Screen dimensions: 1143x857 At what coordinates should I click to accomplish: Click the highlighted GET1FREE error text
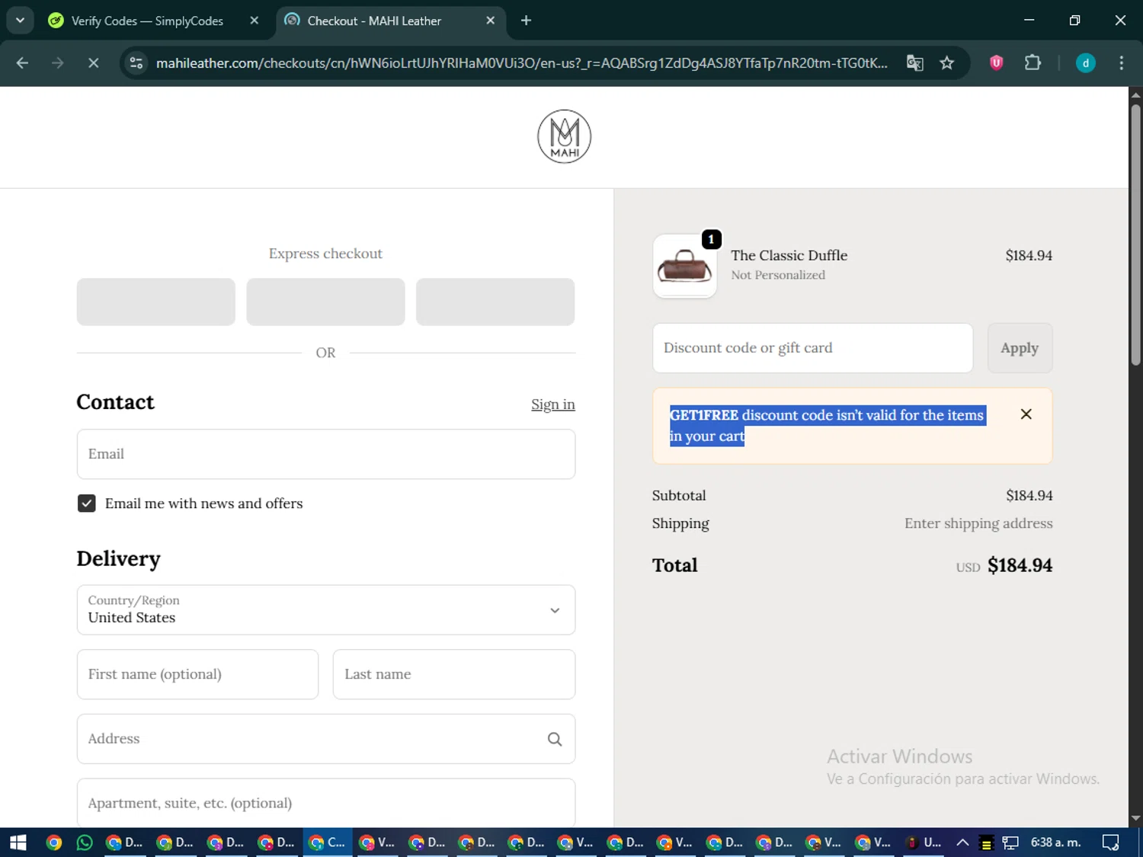(x=828, y=426)
